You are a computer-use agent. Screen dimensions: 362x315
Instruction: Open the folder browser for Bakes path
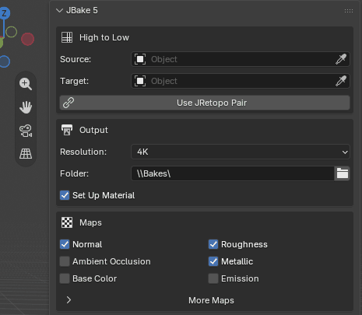coord(343,173)
